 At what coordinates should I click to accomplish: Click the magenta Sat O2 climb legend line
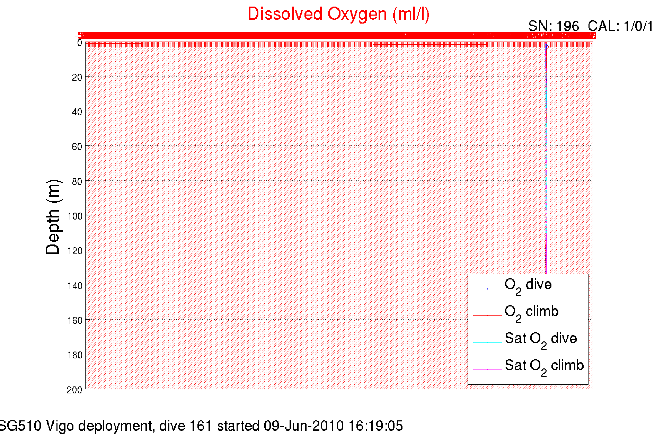click(487, 369)
